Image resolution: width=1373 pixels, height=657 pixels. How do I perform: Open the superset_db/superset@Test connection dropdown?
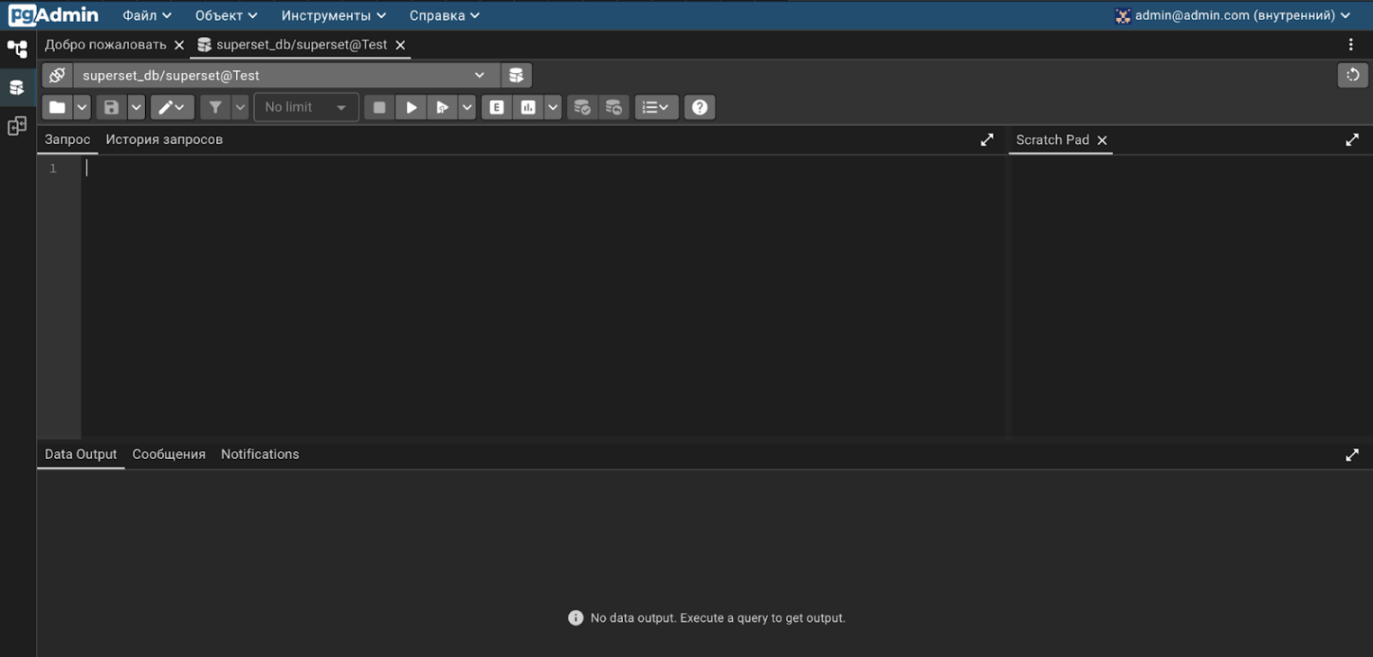tap(284, 76)
